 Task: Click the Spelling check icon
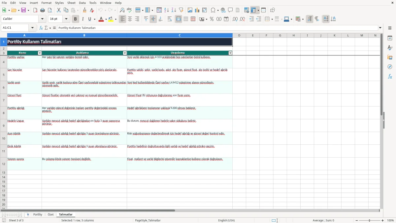click(129, 10)
